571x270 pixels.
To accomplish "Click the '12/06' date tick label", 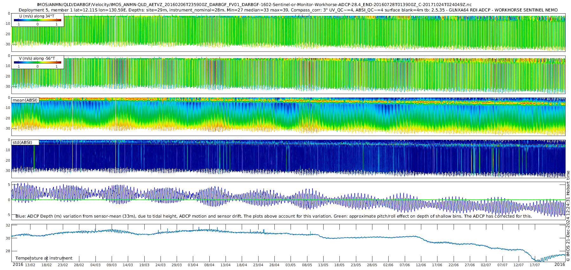I will point(421,265).
